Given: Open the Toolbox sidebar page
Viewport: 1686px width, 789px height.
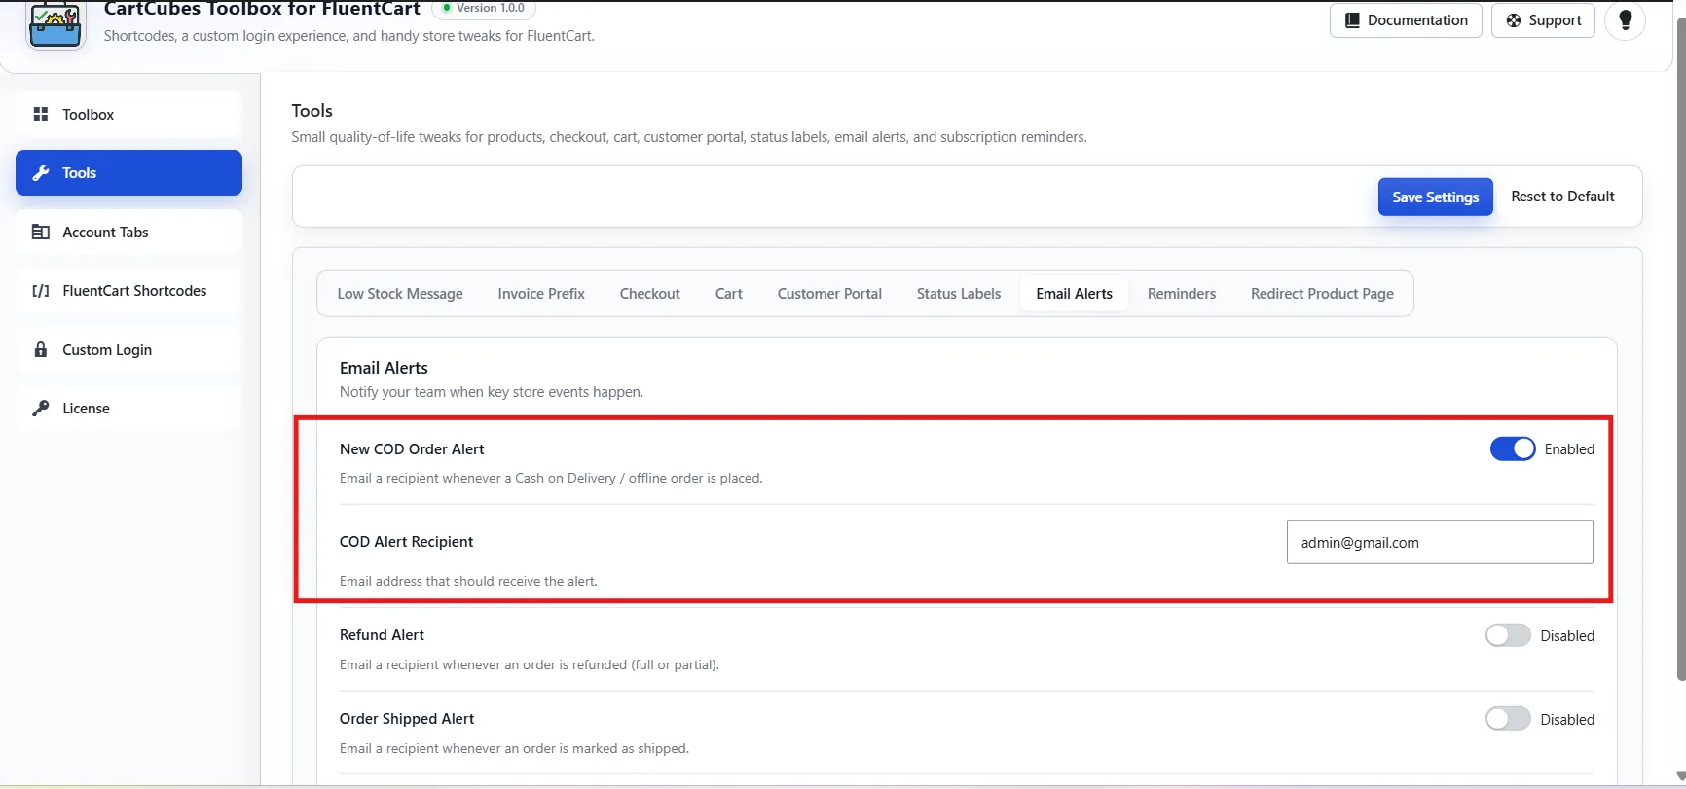Looking at the screenshot, I should pyautogui.click(x=128, y=115).
